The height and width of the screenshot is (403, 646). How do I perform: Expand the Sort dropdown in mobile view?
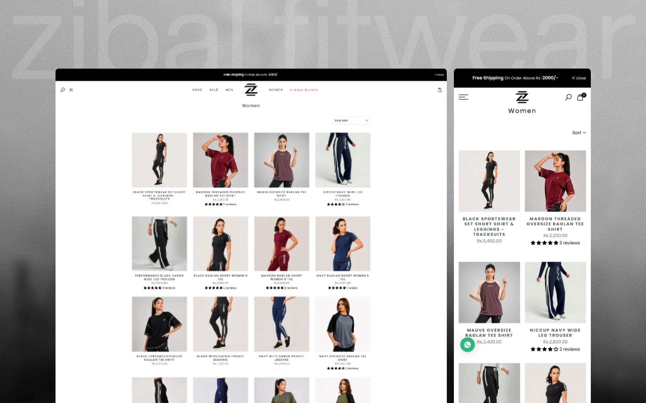coord(579,133)
